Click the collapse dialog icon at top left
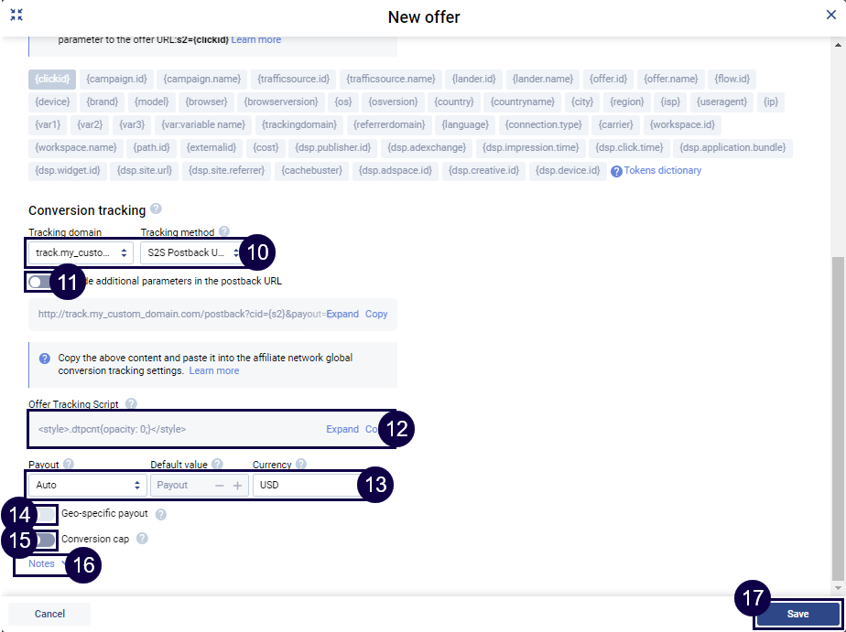The height and width of the screenshot is (632, 846). pyautogui.click(x=16, y=16)
